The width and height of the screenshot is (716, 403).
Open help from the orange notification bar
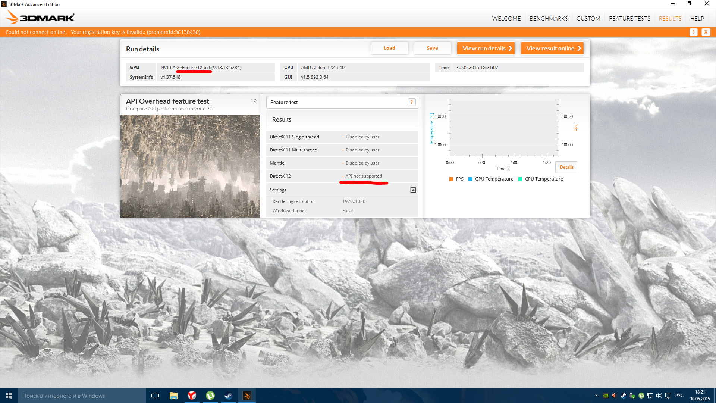(x=693, y=32)
